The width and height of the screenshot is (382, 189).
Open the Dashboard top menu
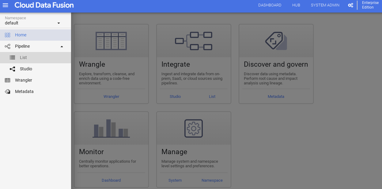pos(270,5)
